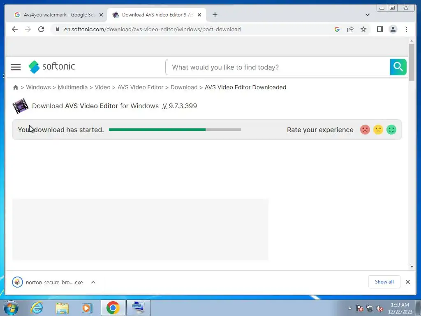
Task: Open AVS Video Editor breadcrumb link
Action: coord(141,87)
